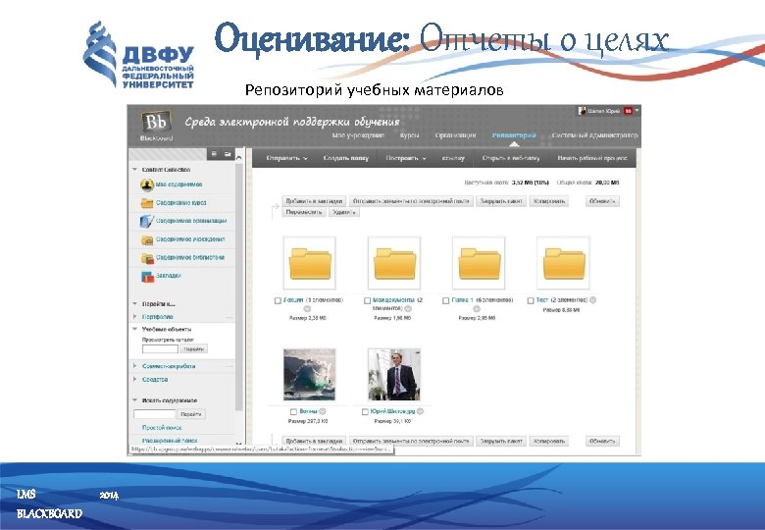Click the organization content icon in sidebar
The height and width of the screenshot is (530, 765).
(147, 221)
